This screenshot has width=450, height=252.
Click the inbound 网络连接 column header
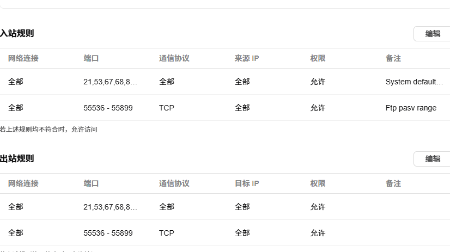[x=23, y=58]
